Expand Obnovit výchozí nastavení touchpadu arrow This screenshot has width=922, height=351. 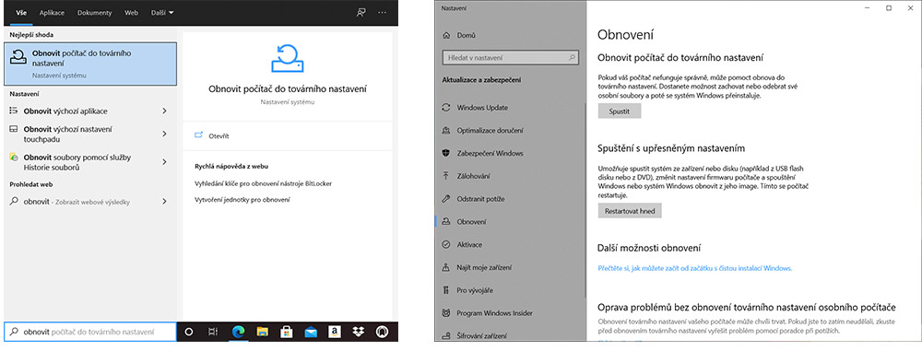pos(164,135)
